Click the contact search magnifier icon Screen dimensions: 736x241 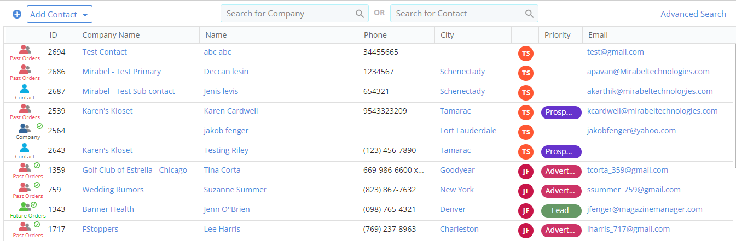529,14
